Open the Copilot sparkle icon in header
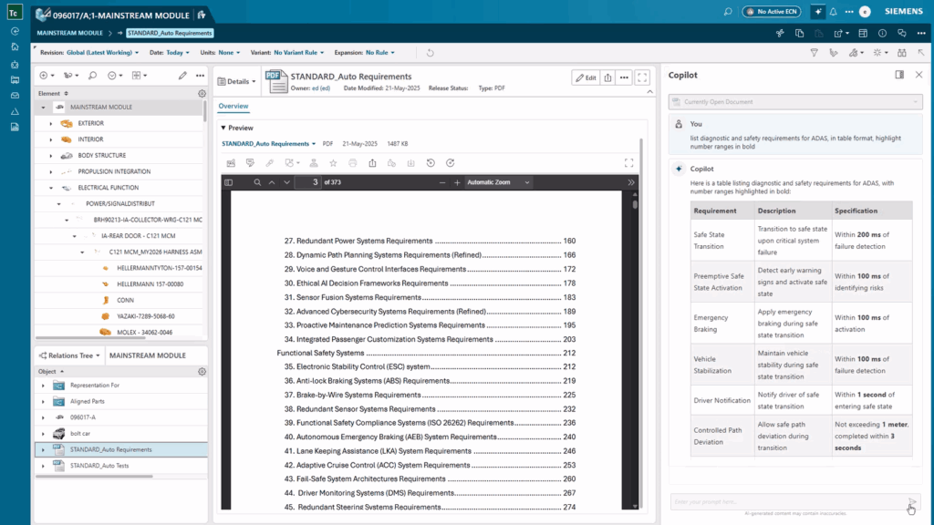 click(x=818, y=12)
